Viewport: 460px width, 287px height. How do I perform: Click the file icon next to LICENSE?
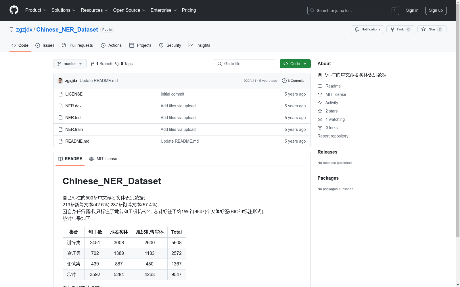tap(60, 94)
